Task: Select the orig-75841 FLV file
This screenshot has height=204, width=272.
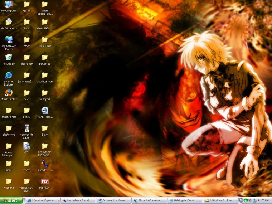Action: pos(45,184)
